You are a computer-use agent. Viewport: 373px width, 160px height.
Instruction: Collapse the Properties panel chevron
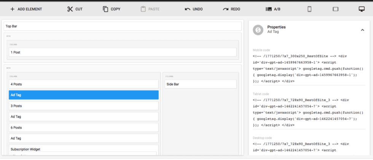[362, 30]
